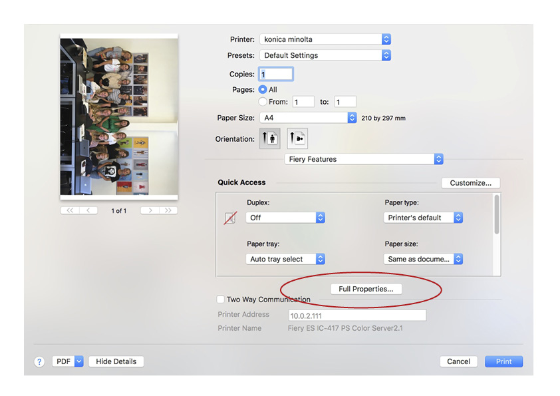560x396 pixels.
Task: Click the From page number field
Action: (x=303, y=102)
